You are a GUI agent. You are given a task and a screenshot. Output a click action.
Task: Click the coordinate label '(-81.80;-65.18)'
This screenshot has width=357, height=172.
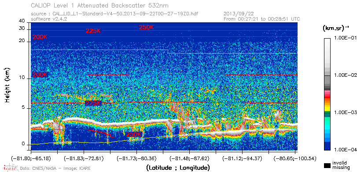[x=31, y=158]
